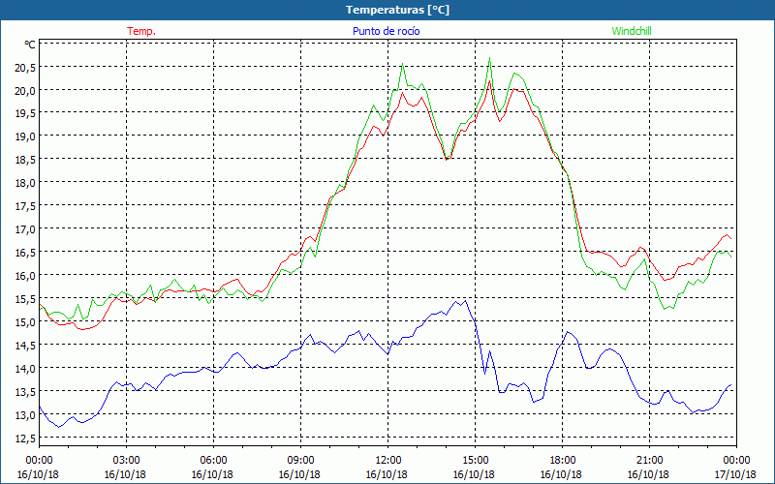Image resolution: width=775 pixels, height=484 pixels.
Task: Click the 14,0 y-axis value
Action: (x=25, y=369)
